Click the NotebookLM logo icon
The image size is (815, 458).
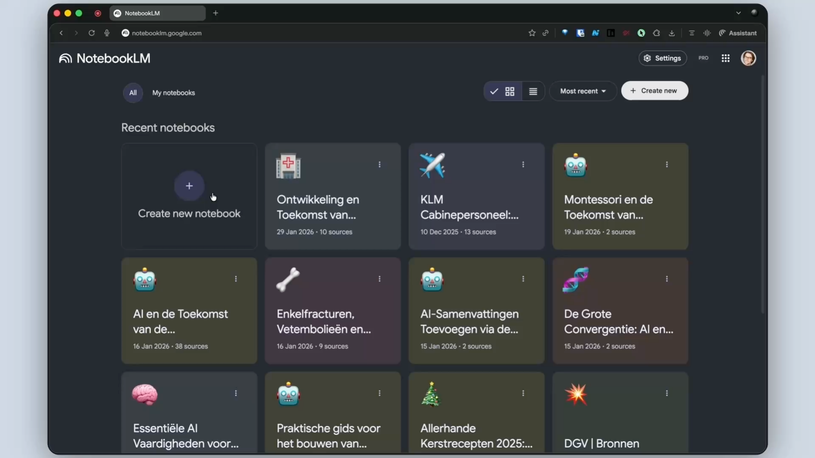65,59
